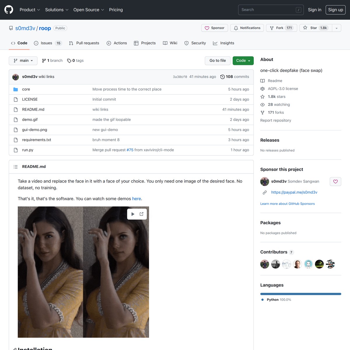Open the Wiki tab

coord(170,43)
